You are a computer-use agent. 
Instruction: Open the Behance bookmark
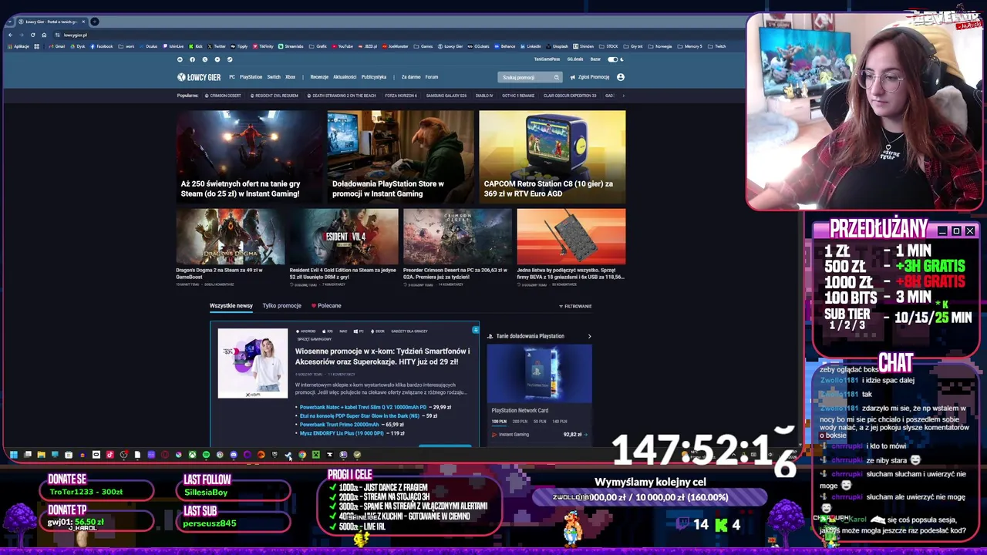click(505, 46)
